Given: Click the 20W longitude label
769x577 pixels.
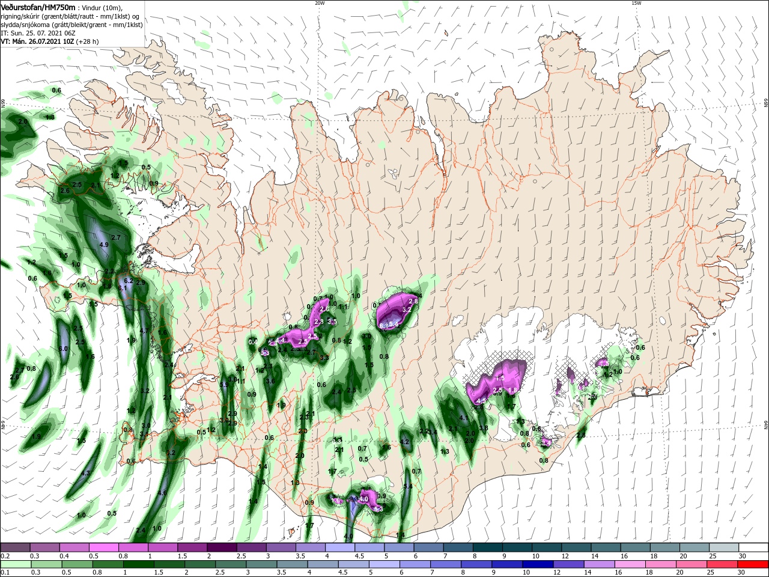Looking at the screenshot, I should (320, 3).
